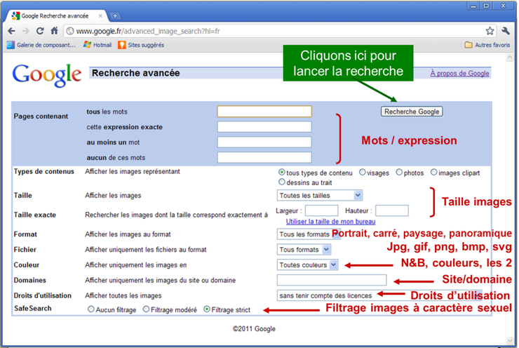
Task: Select 'tous types de contenu' radio button
Action: [x=281, y=172]
